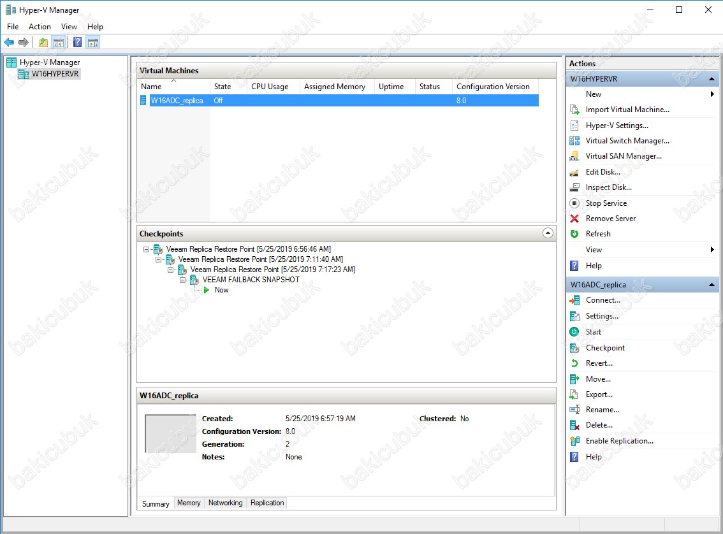Collapse the 7:17:23 AM restore point node
723x534 pixels.
170,270
